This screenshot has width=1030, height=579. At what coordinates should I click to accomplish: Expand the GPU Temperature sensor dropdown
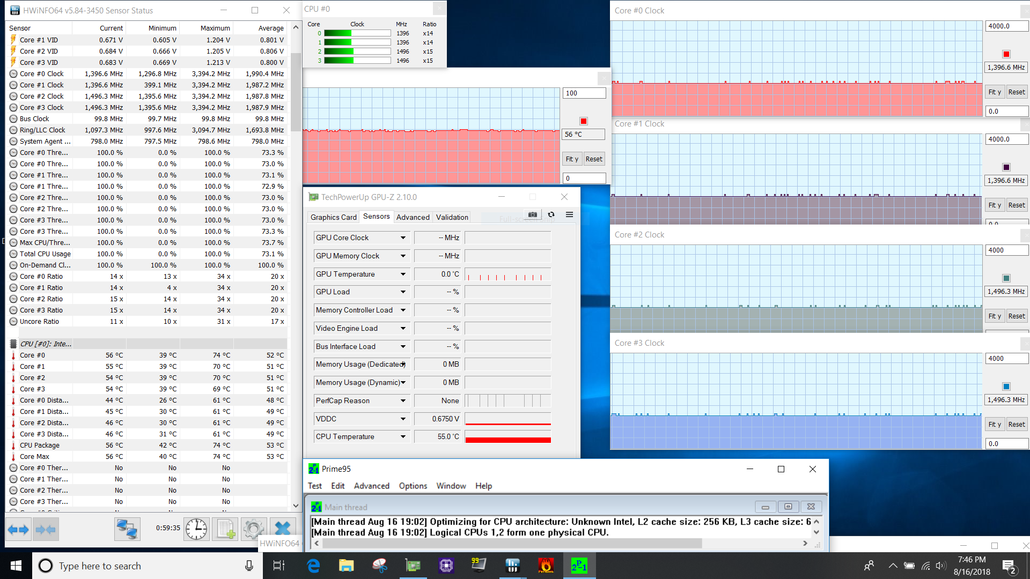(403, 274)
